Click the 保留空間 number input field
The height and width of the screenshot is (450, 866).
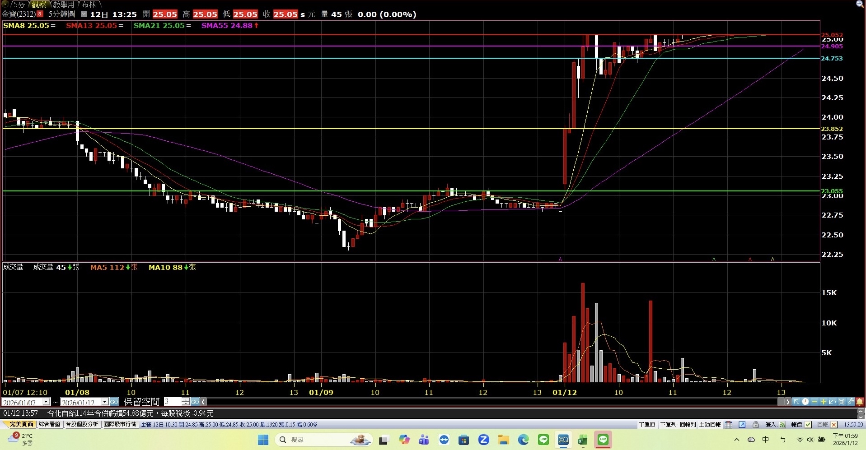pyautogui.click(x=173, y=402)
